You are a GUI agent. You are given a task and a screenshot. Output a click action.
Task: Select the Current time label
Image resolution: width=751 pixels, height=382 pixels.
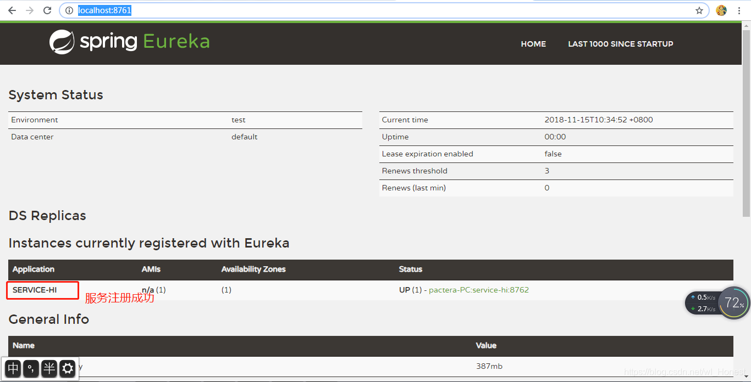(405, 120)
